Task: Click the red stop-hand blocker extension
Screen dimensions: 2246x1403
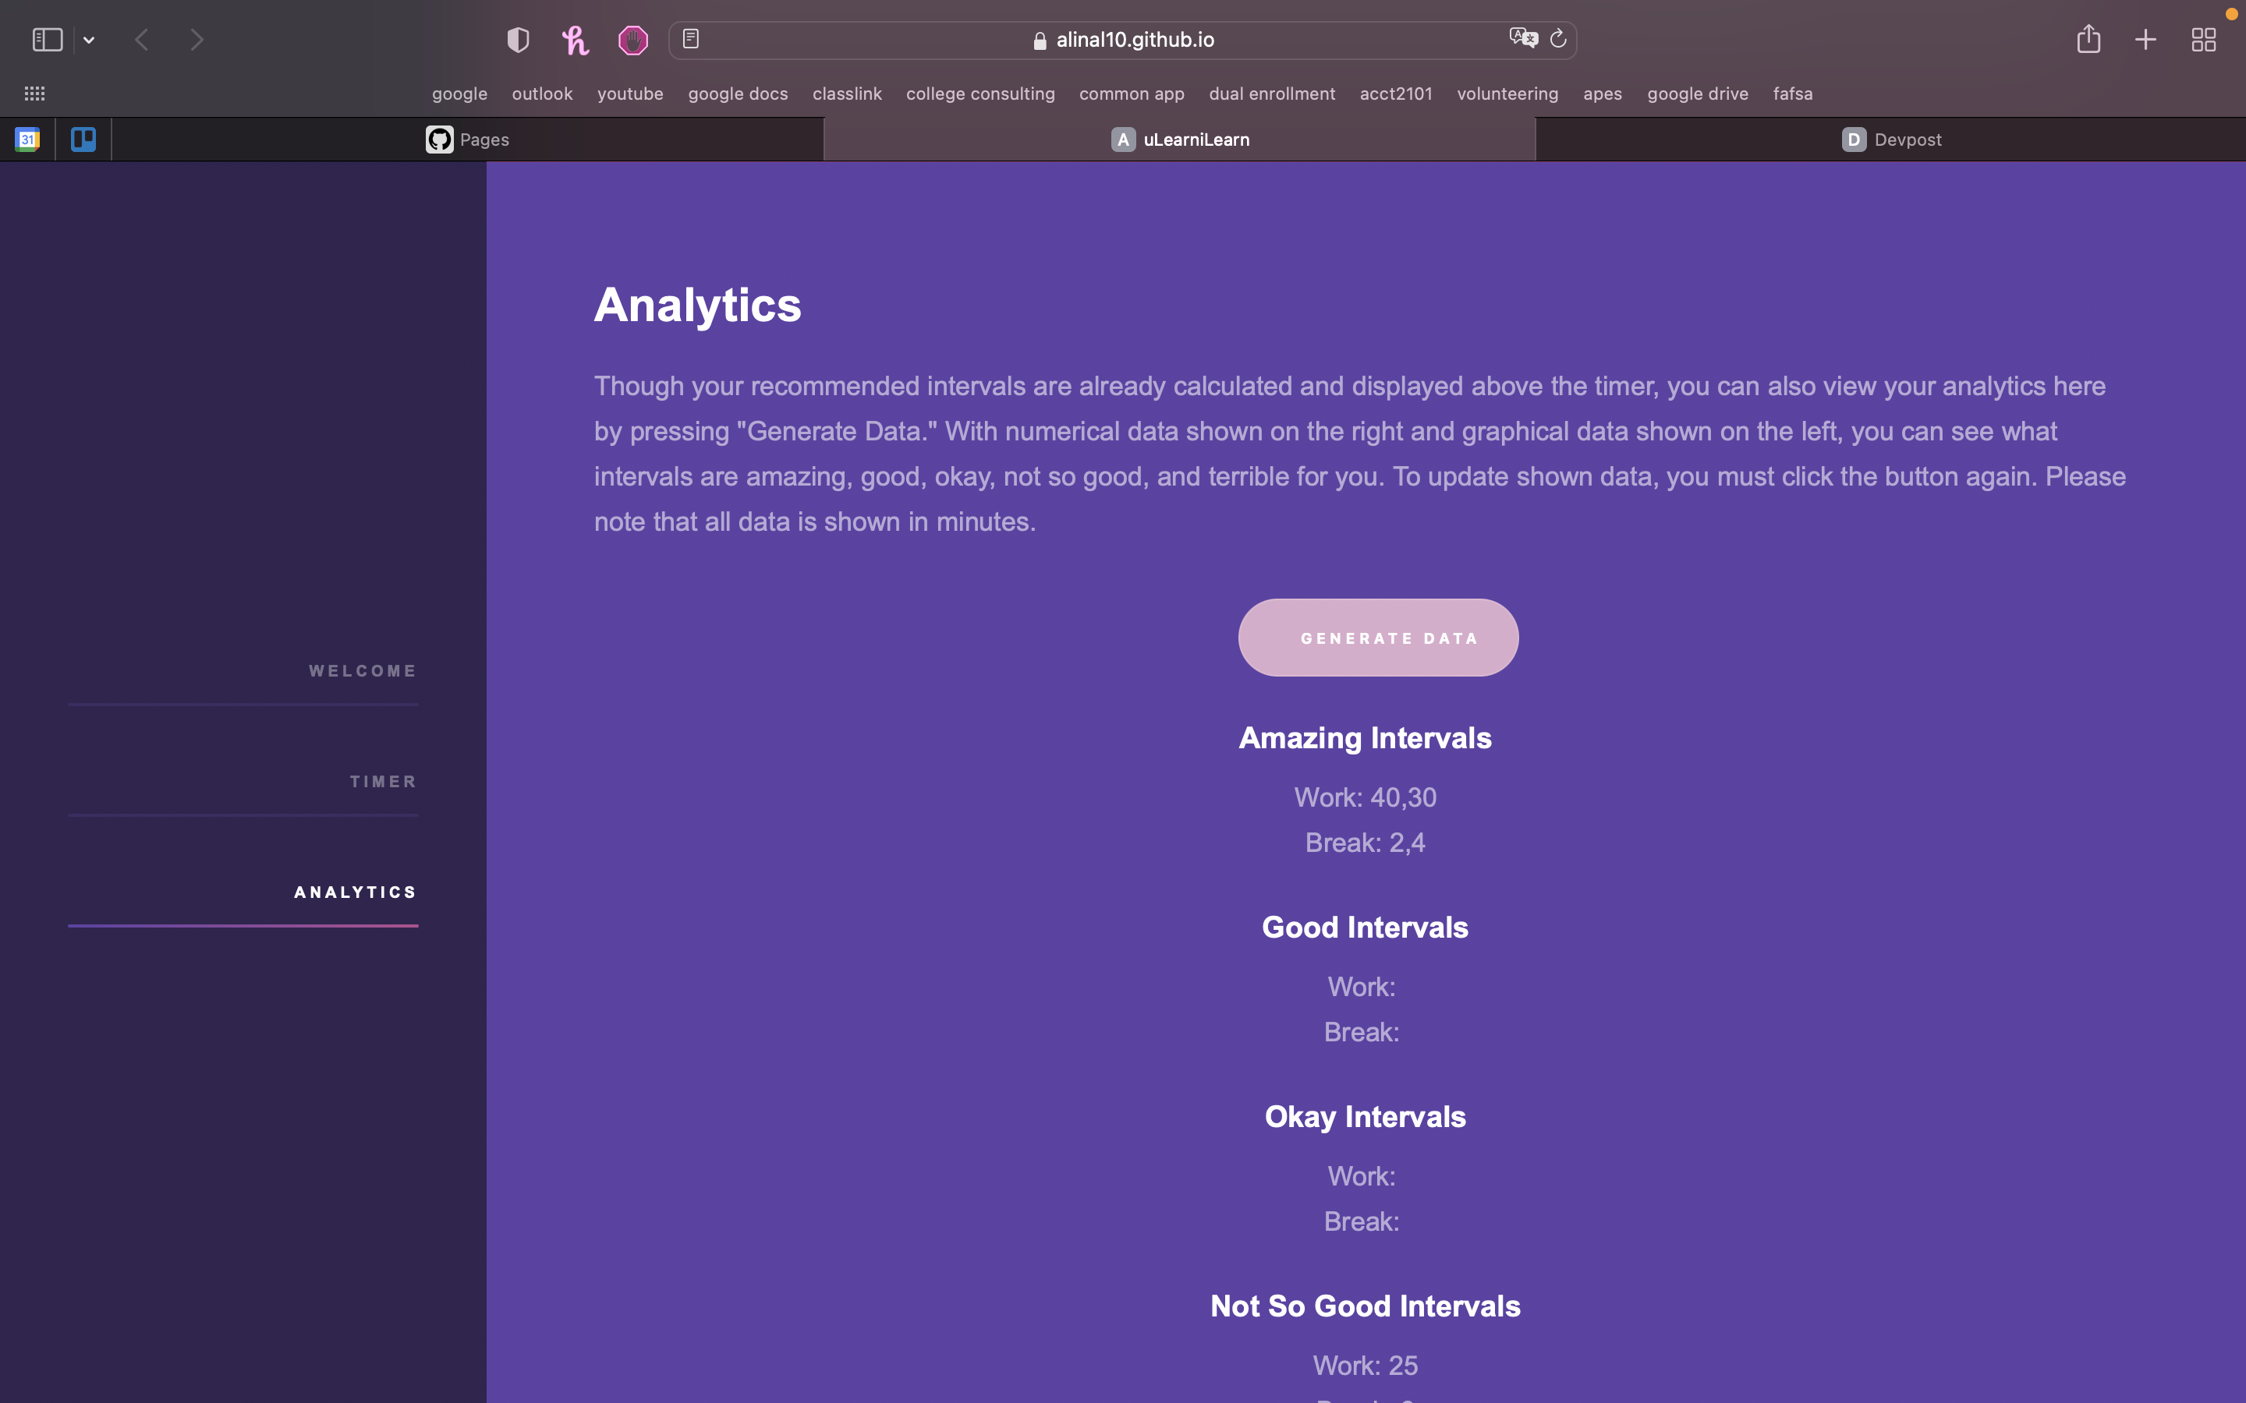Action: pos(633,40)
